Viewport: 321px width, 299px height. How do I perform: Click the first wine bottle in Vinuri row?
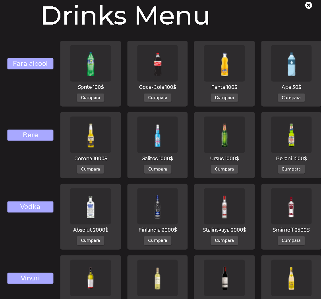tap(91, 278)
